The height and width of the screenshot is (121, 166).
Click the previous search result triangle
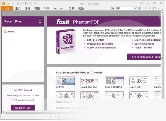click(145, 8)
